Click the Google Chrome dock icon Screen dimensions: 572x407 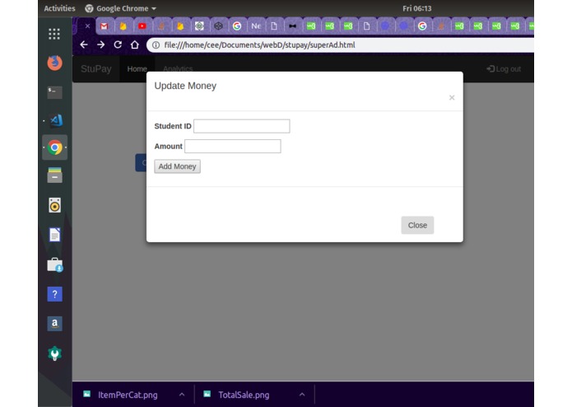point(54,147)
